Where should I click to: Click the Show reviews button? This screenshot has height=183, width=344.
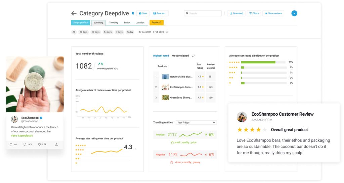tap(273, 13)
